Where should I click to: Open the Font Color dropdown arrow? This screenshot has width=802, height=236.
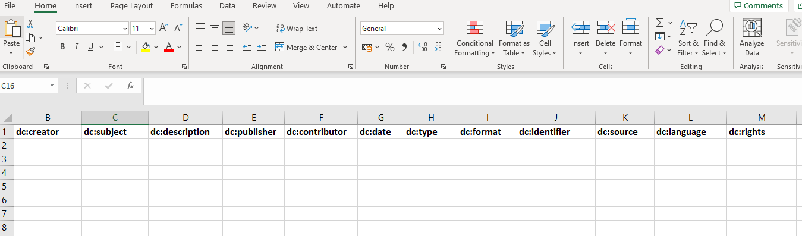(179, 47)
